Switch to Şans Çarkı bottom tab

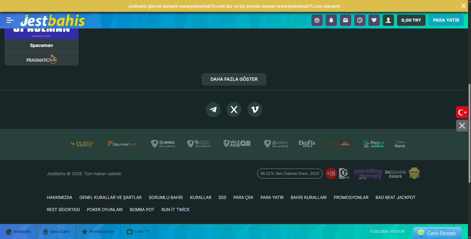tap(56, 232)
